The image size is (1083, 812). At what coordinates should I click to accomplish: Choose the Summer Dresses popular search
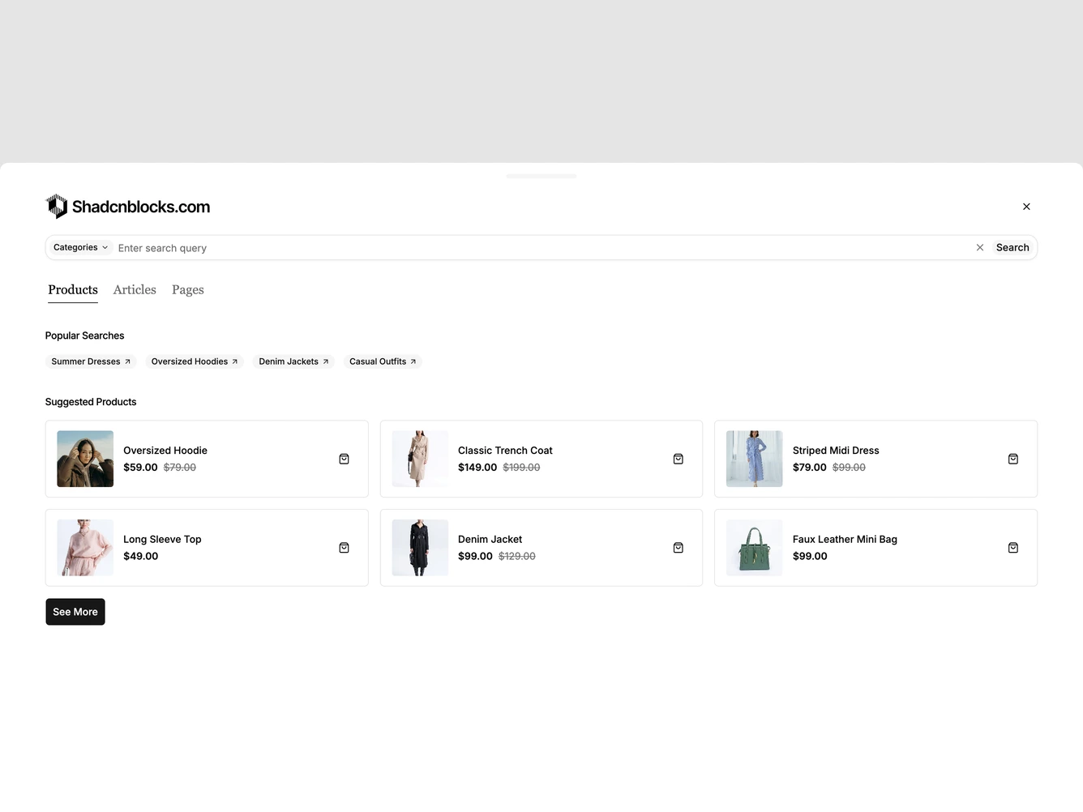click(91, 361)
